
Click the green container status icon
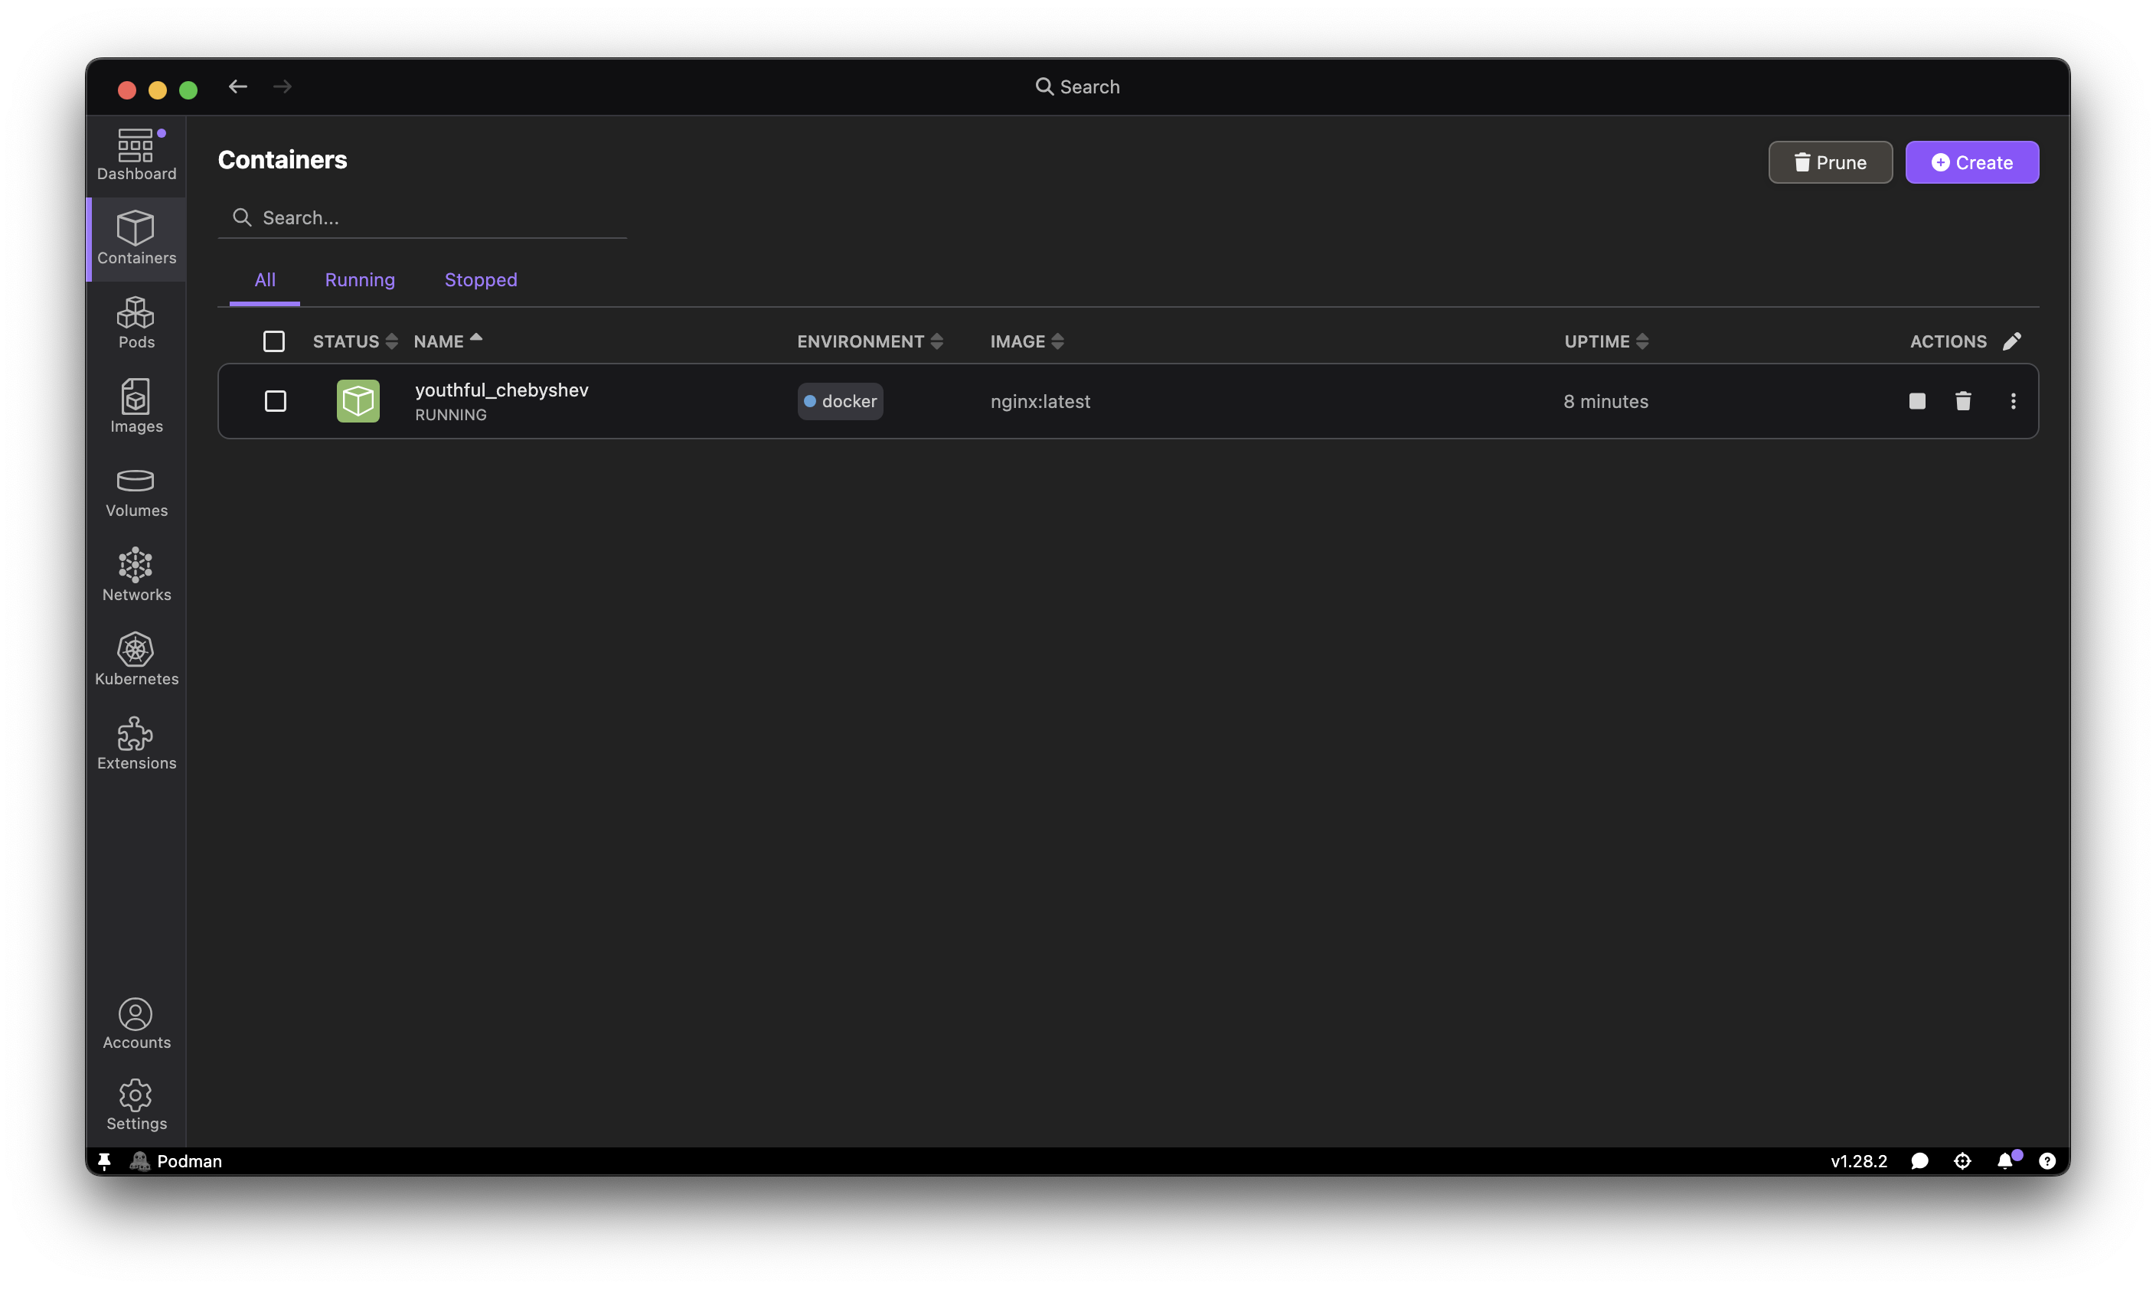tap(358, 401)
